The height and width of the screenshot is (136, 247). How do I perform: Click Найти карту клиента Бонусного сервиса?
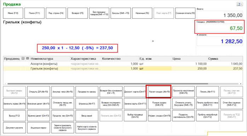pos(87,128)
